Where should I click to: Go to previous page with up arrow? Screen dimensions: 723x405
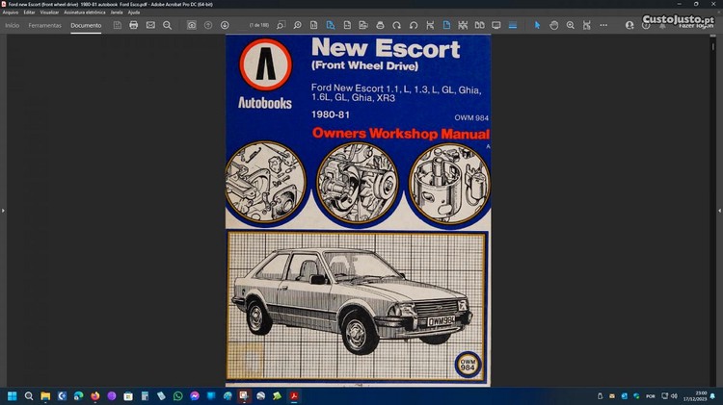(x=208, y=25)
